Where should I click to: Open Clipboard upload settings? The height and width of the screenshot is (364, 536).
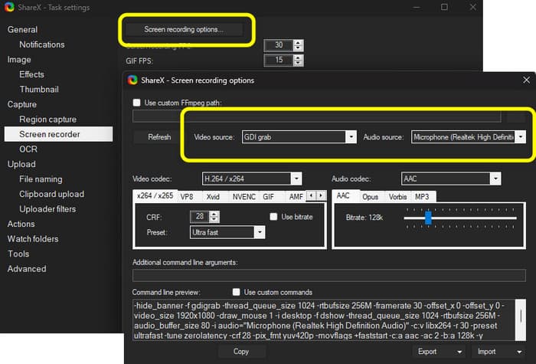(x=51, y=194)
